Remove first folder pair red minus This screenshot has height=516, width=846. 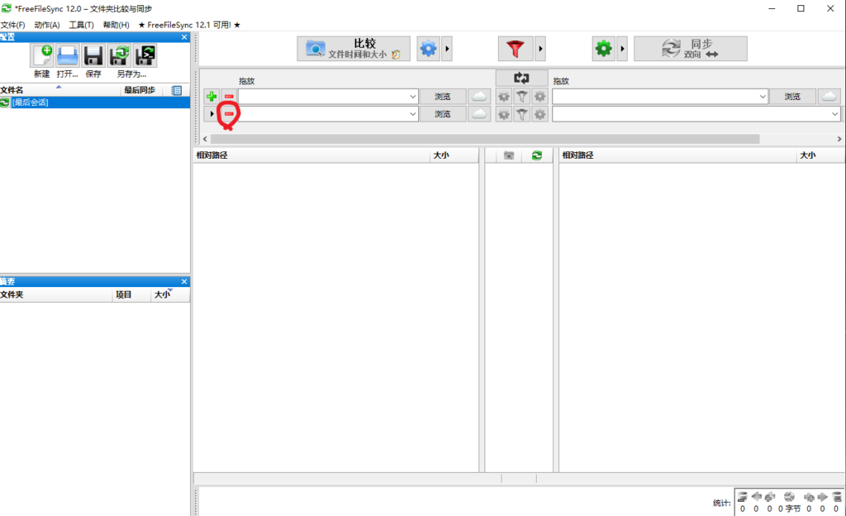click(x=229, y=97)
